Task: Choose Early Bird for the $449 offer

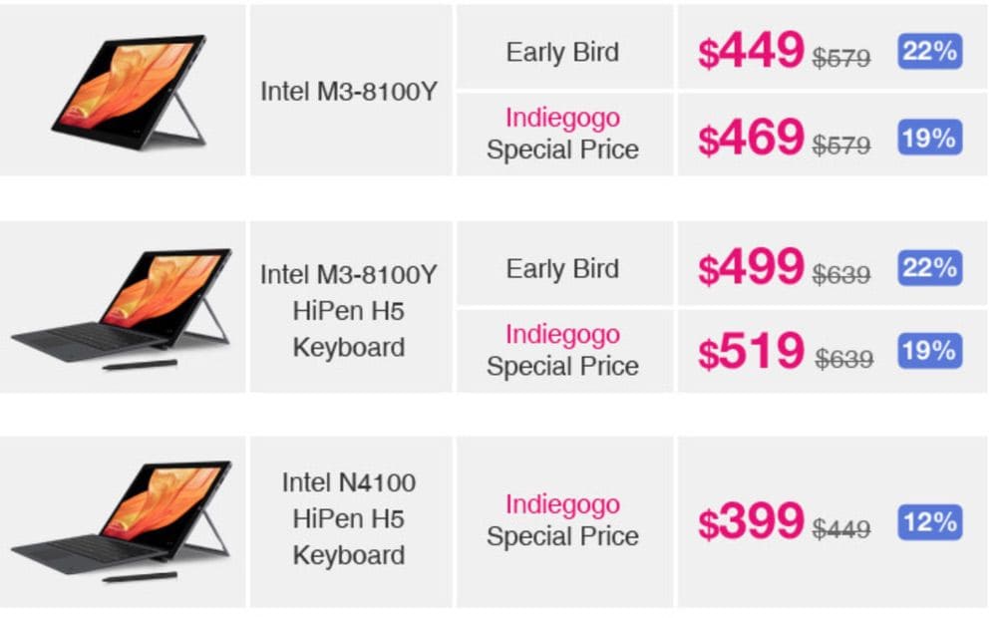Action: (562, 53)
